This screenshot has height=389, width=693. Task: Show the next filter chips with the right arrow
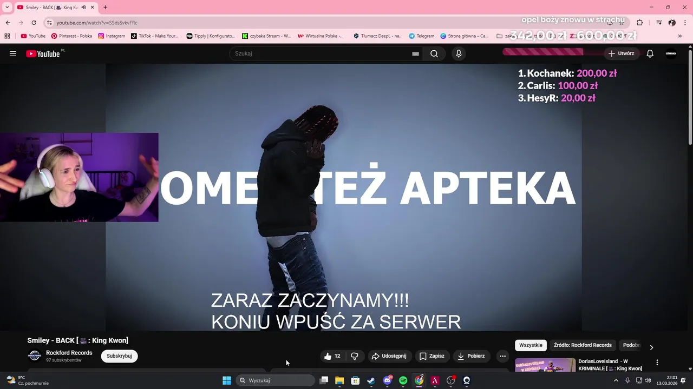pyautogui.click(x=651, y=347)
